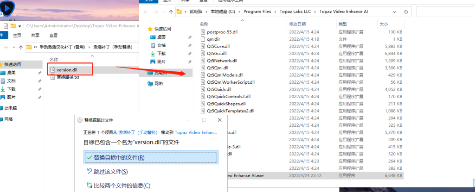Viewport: 475px width, 192px height.
Task: Click 此电脑 breadcrumb in right address bar
Action: click(196, 12)
